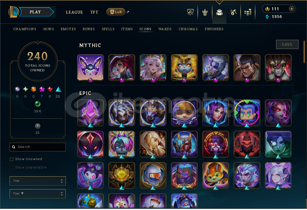Go to the Wards tab
The image size is (307, 210).
(x=165, y=29)
